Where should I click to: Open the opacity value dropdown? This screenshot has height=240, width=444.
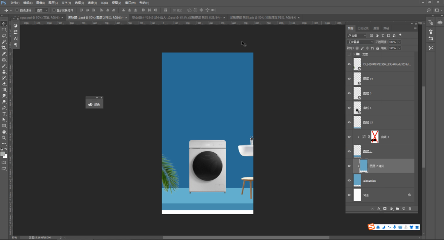tap(399, 42)
